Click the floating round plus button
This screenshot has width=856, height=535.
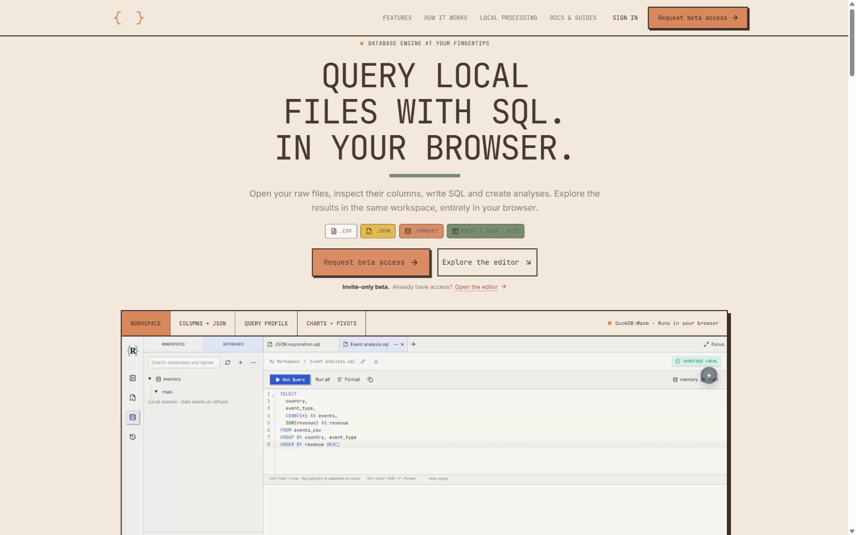[x=709, y=375]
